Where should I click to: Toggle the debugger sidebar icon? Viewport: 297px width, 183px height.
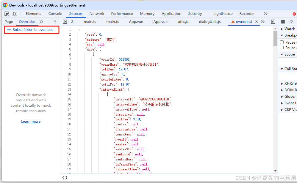(x=273, y=22)
